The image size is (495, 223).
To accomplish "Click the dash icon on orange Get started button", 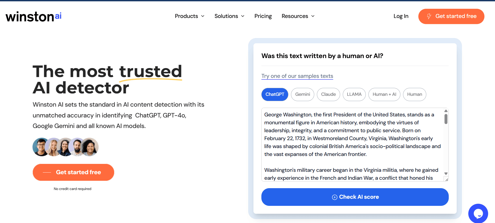I will (x=47, y=172).
